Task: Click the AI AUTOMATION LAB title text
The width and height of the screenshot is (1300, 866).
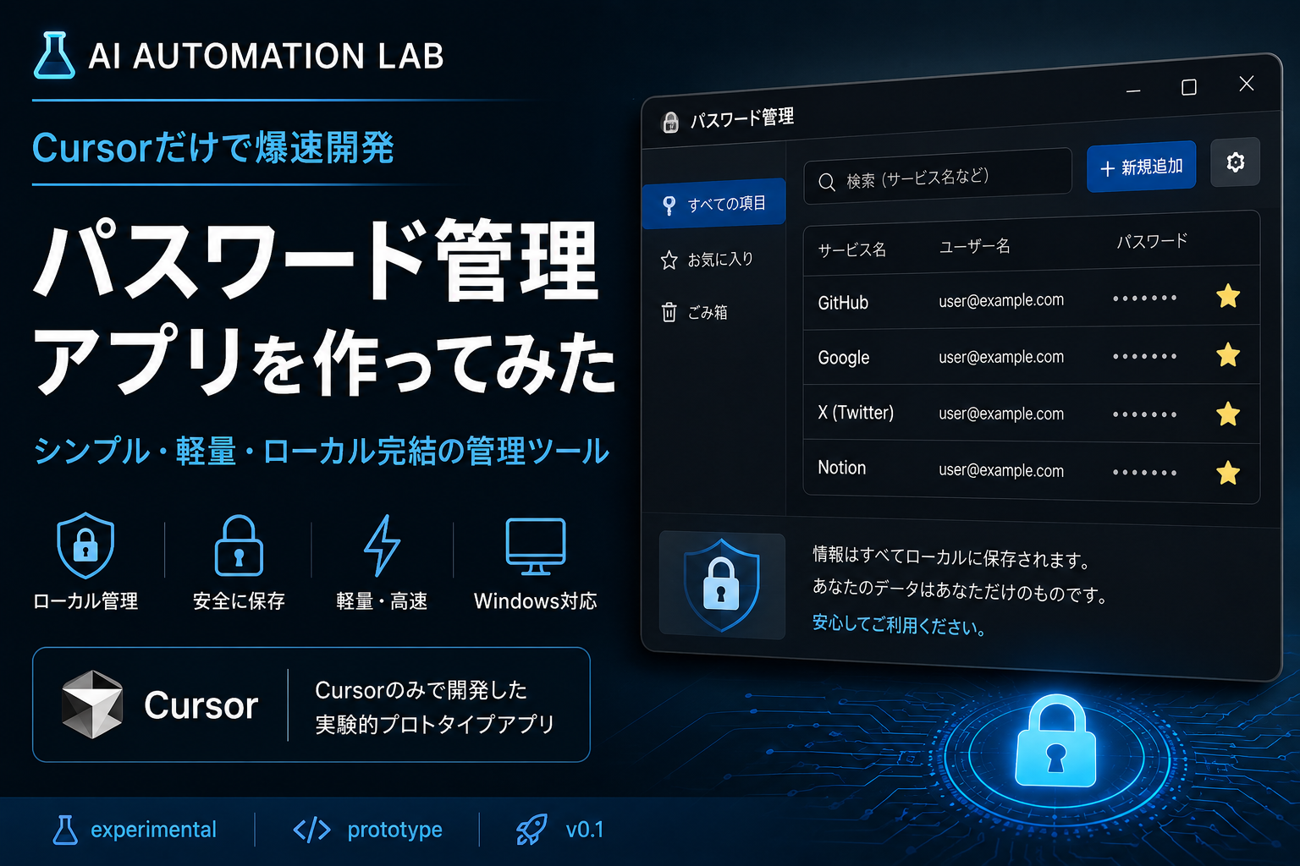Action: point(266,57)
